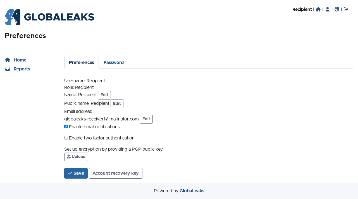Image resolution: width=358 pixels, height=199 pixels.
Task: Edit the email address
Action: point(146,119)
